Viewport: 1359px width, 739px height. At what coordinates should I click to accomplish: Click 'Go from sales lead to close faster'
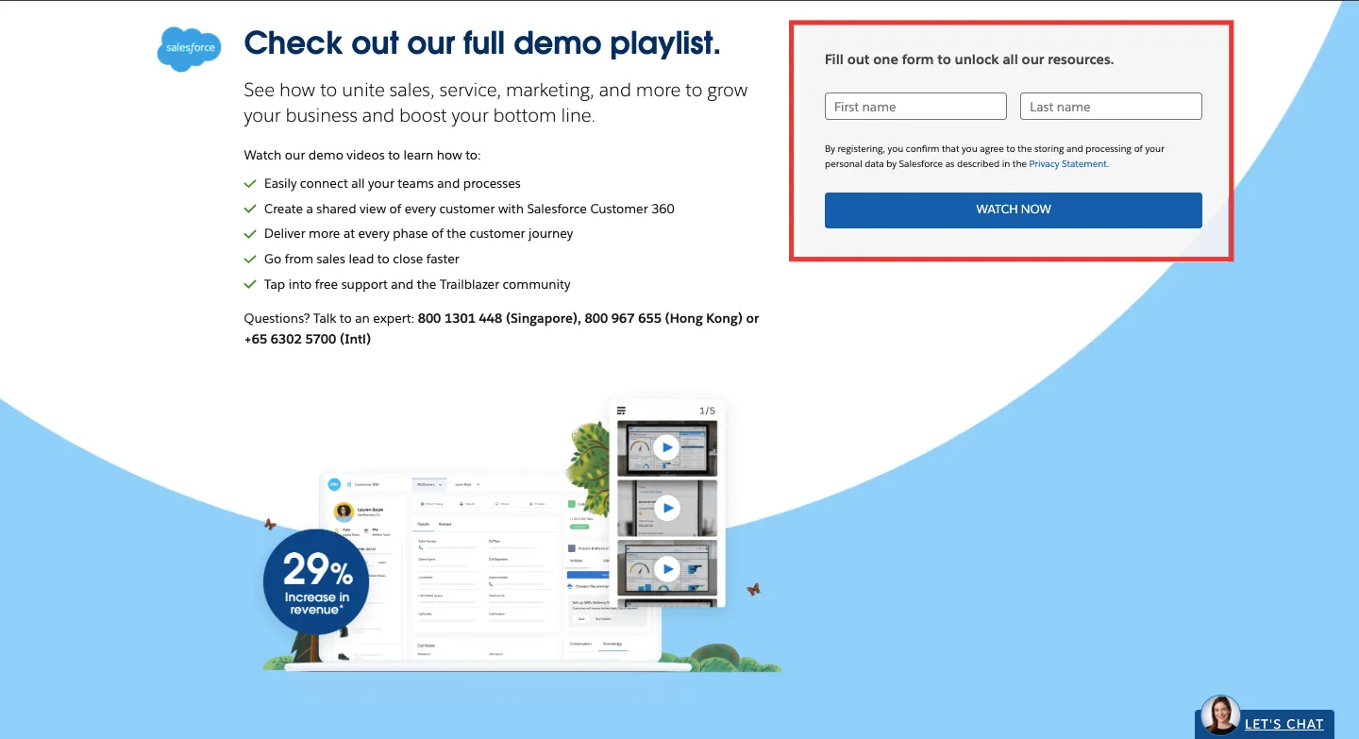pyautogui.click(x=361, y=259)
